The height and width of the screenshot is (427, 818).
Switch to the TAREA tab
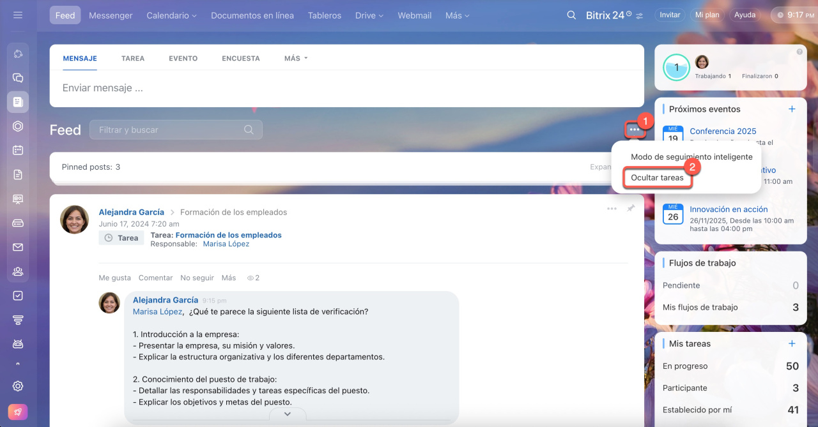[x=133, y=58]
